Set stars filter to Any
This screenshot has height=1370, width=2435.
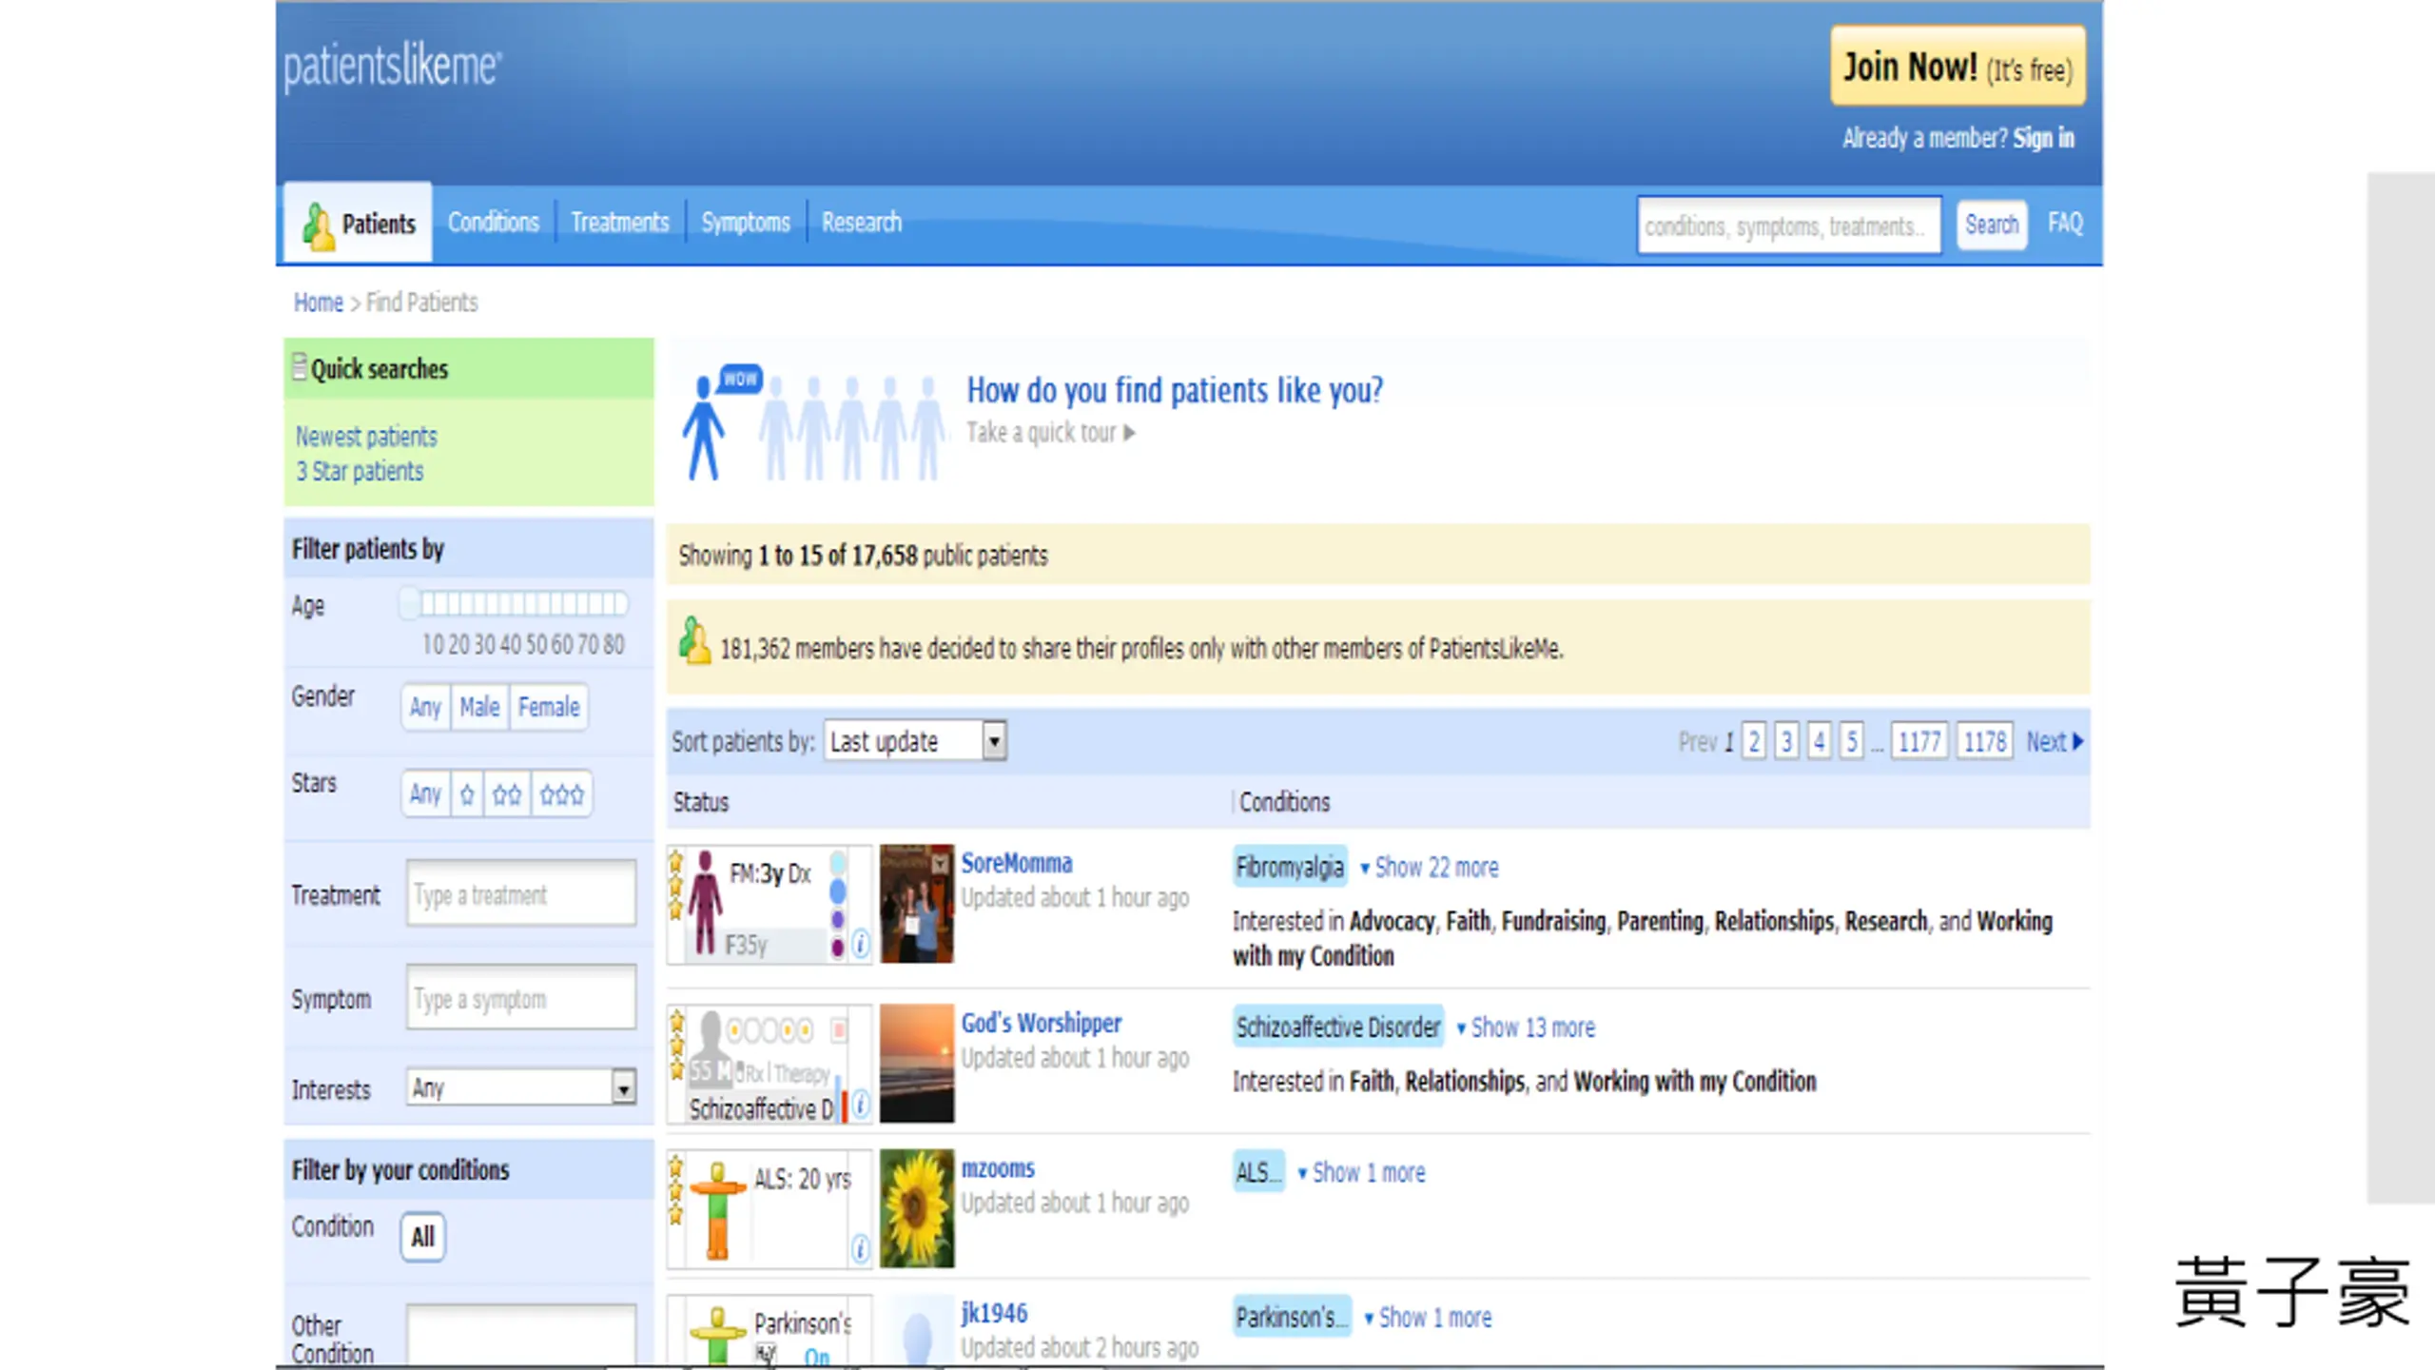[x=425, y=793]
